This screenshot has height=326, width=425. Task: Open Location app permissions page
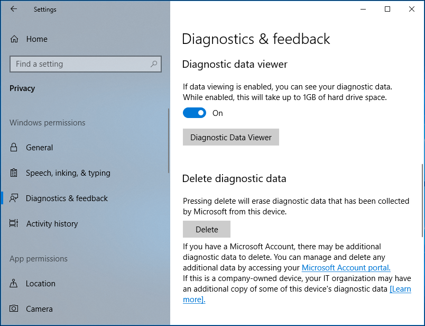click(40, 284)
